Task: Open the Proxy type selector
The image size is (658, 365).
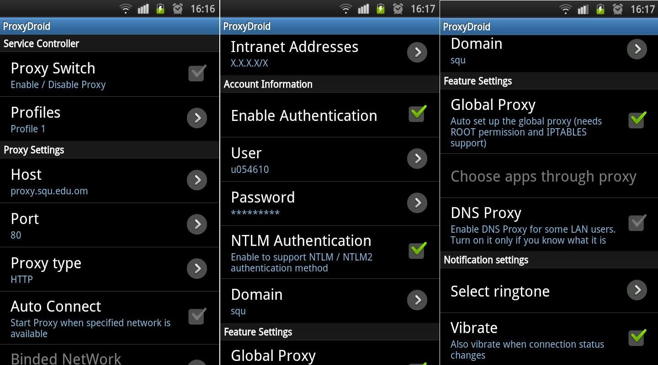Action: tap(196, 269)
